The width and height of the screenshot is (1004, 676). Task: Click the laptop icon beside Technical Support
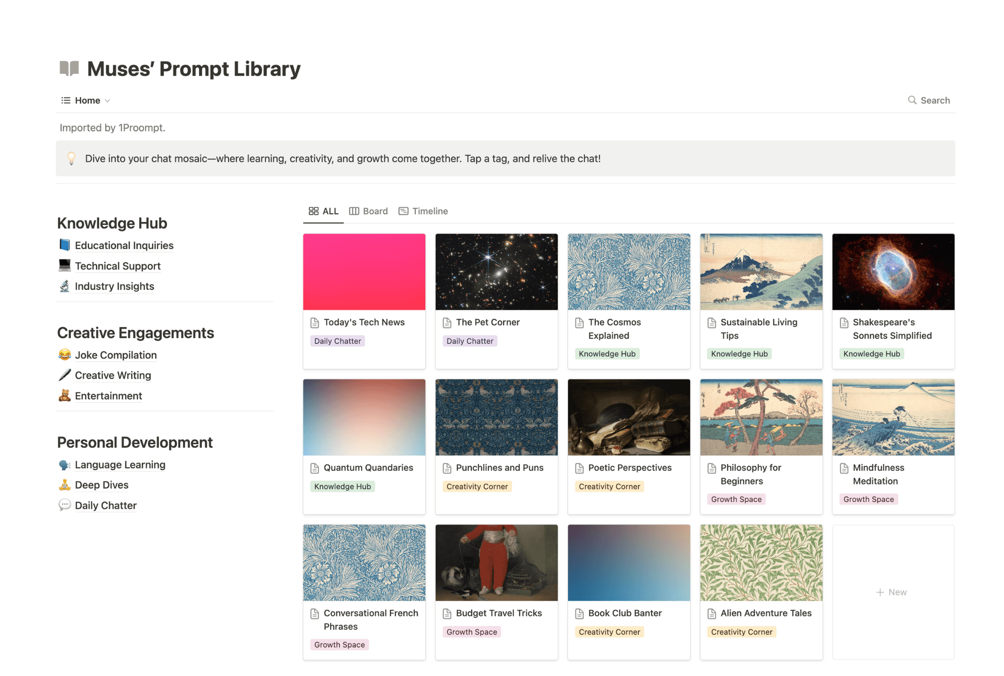[x=65, y=266]
